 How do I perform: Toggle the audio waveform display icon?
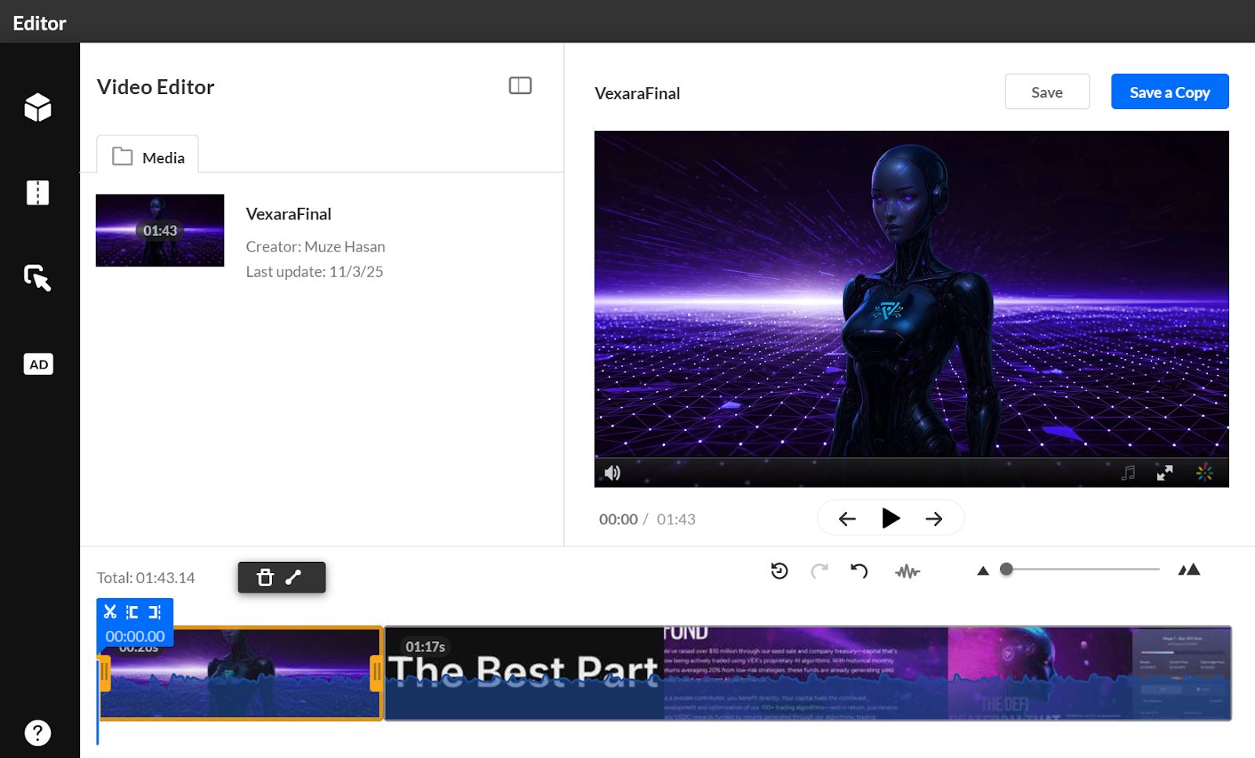[x=908, y=571]
